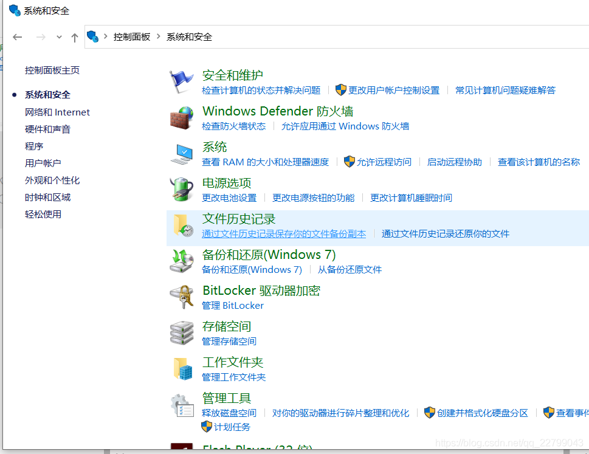
Task: Click 系统和安全 breadcrumb in address bar
Action: tap(189, 37)
